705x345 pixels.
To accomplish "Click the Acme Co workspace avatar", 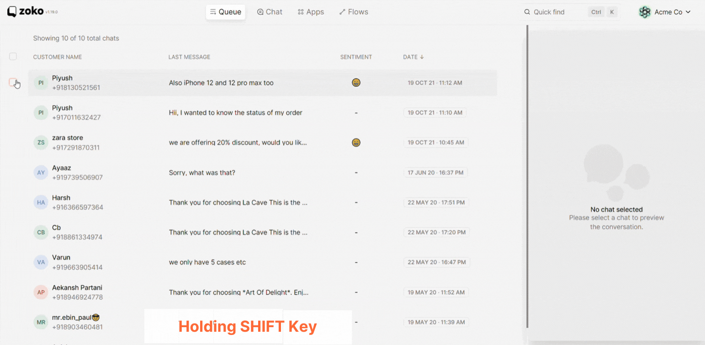I will click(x=645, y=12).
